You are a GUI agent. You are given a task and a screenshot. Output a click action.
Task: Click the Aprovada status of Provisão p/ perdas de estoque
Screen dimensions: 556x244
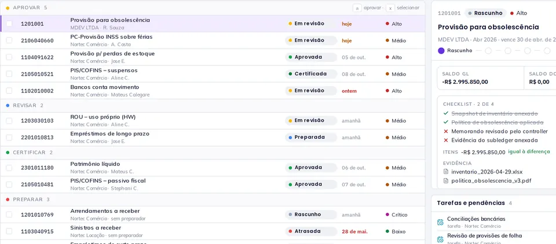point(310,57)
